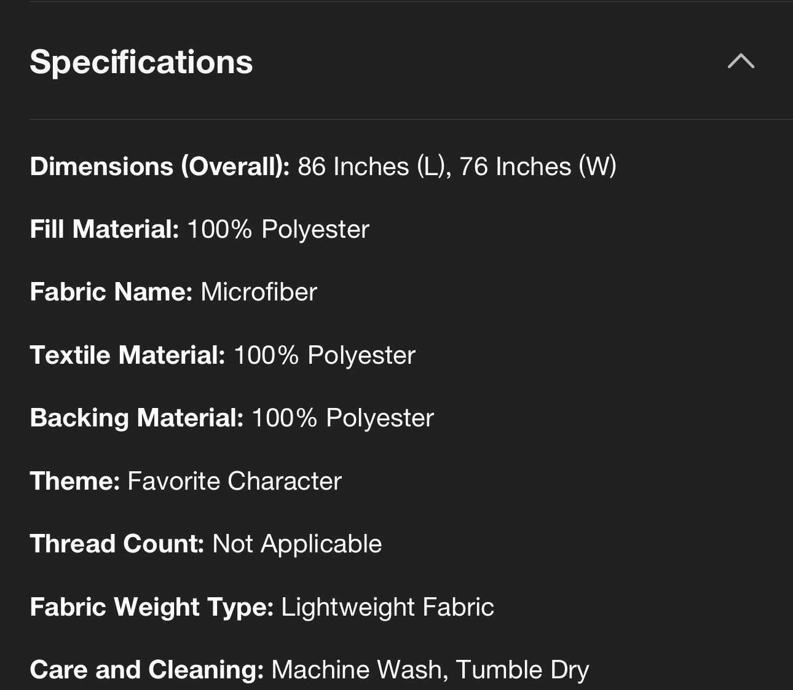Click the Textile Material 100% Polyester value
The image size is (793, 690).
point(325,355)
